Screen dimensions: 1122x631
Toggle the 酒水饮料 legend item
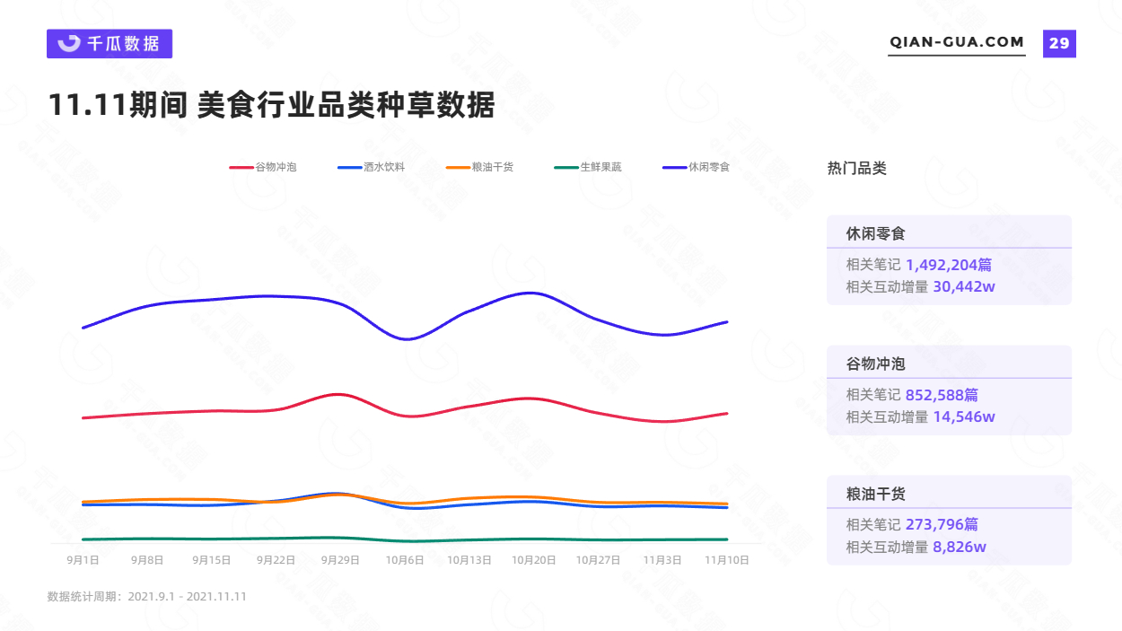pos(372,167)
